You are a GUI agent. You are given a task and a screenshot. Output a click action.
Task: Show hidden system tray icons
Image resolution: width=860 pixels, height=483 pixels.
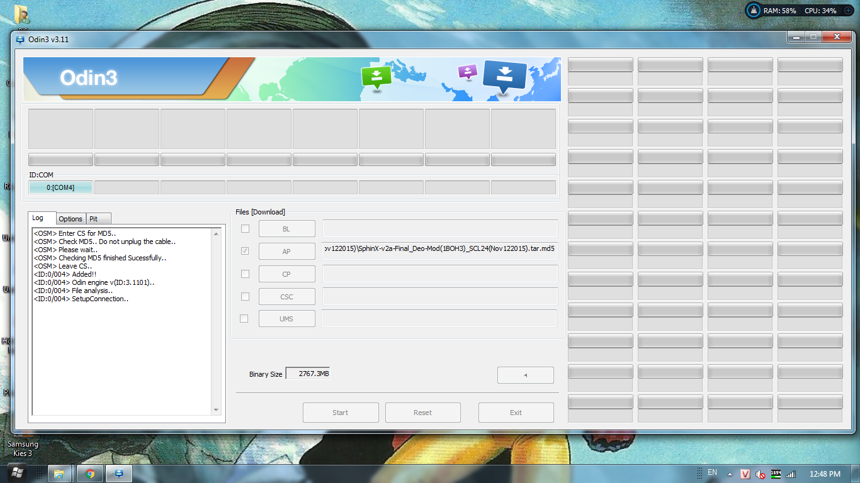tap(730, 474)
